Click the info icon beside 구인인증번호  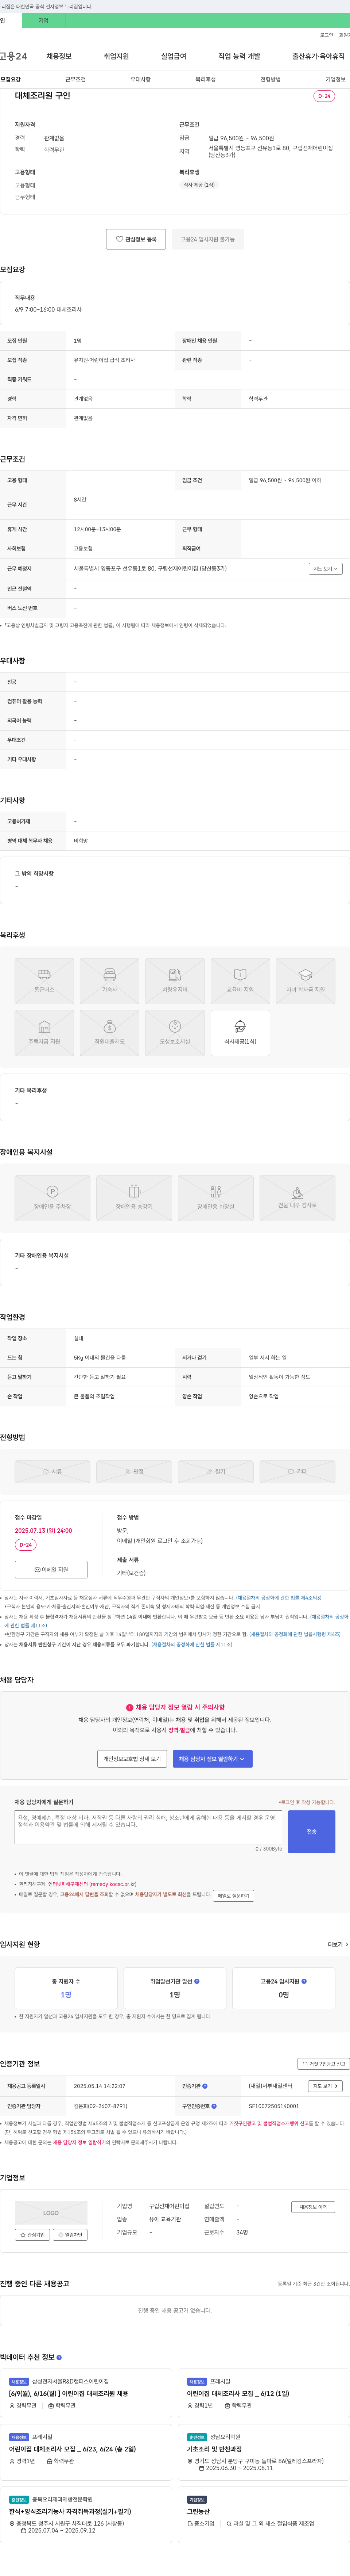pos(213,2106)
